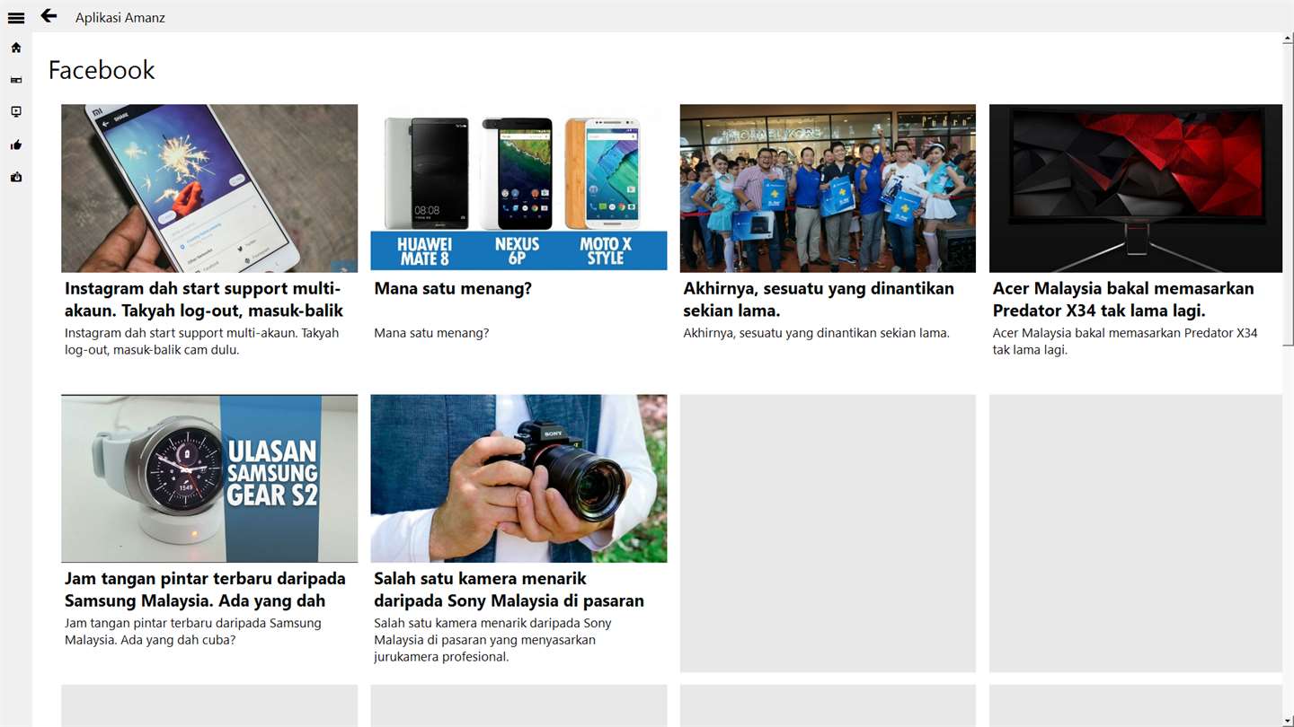This screenshot has width=1294, height=727.
Task: Click description 'Takyah log-out, masuk-balik cam dulu.'
Action: 202,341
